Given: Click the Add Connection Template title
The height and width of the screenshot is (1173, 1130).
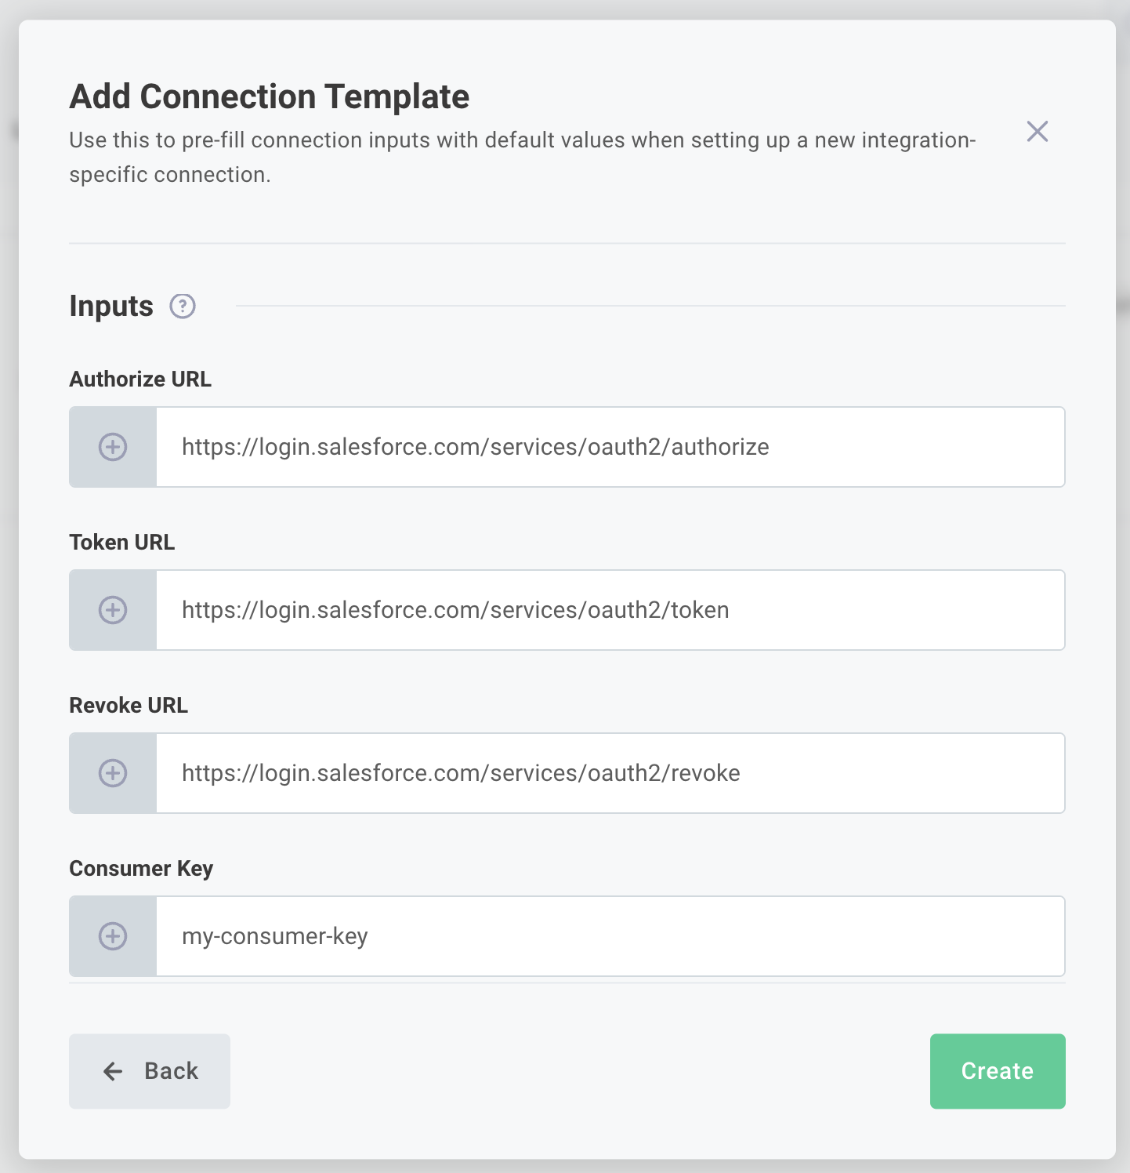Looking at the screenshot, I should pyautogui.click(x=270, y=96).
